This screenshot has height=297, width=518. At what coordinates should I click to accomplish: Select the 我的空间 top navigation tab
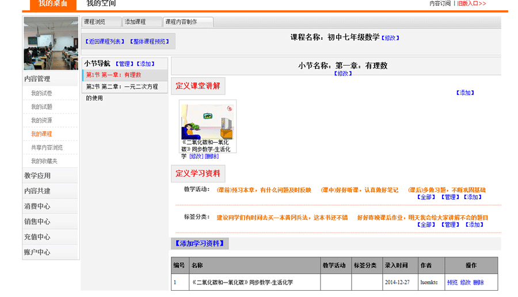click(101, 4)
